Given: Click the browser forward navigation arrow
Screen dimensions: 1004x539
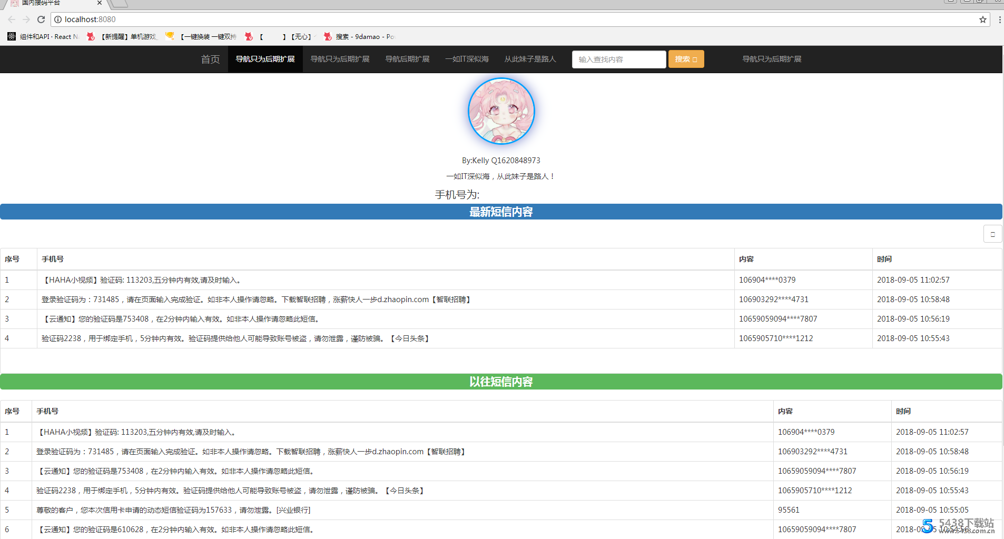Looking at the screenshot, I should click(x=26, y=19).
